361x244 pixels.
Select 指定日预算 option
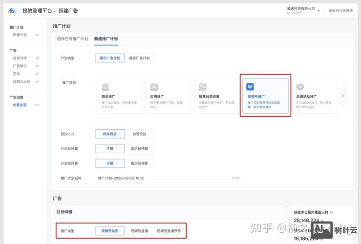(139, 148)
